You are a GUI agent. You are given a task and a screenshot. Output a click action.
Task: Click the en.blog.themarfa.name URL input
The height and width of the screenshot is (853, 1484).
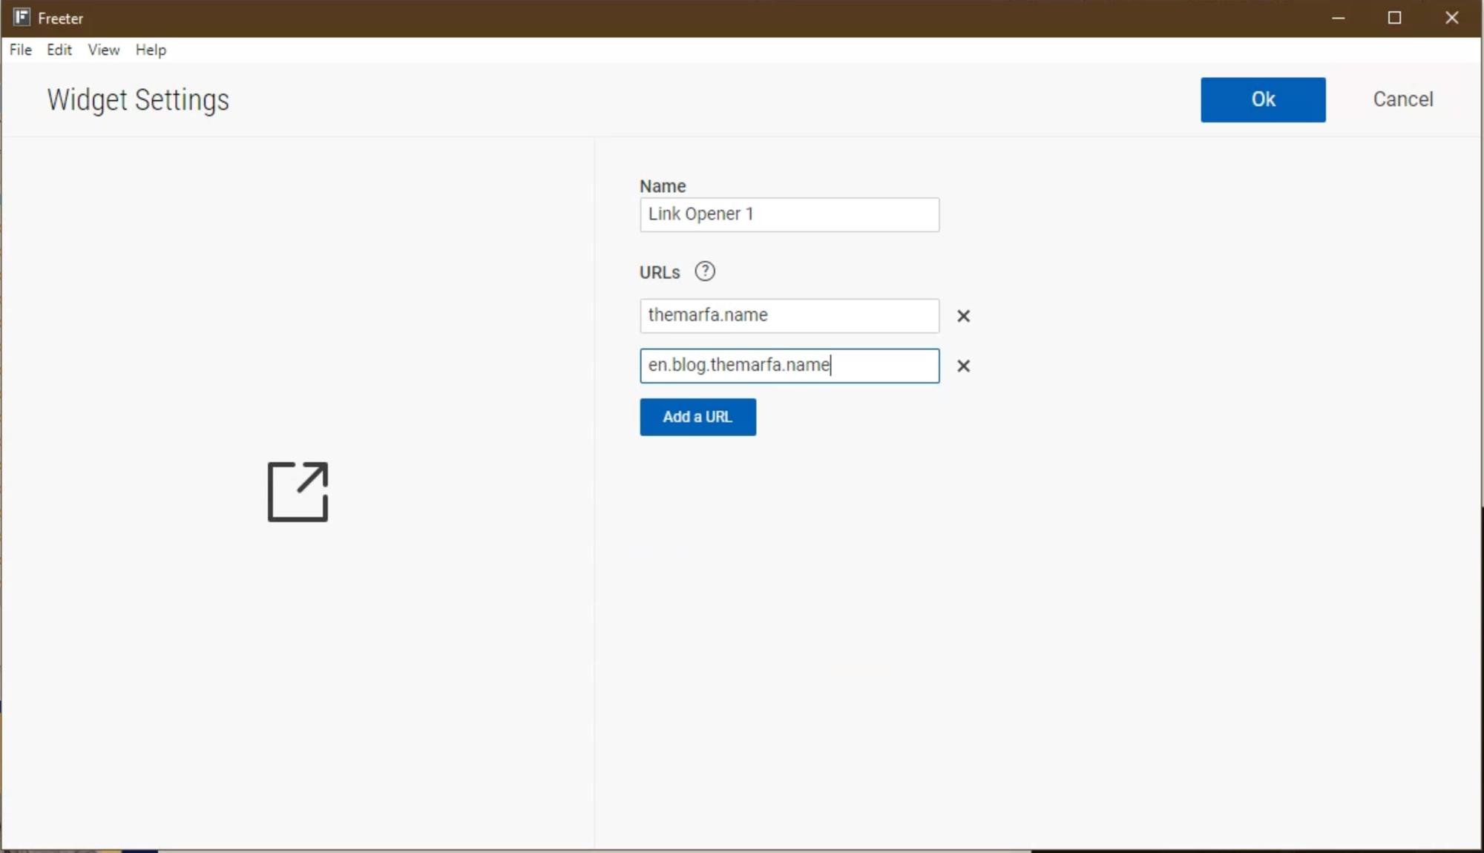[x=789, y=366]
